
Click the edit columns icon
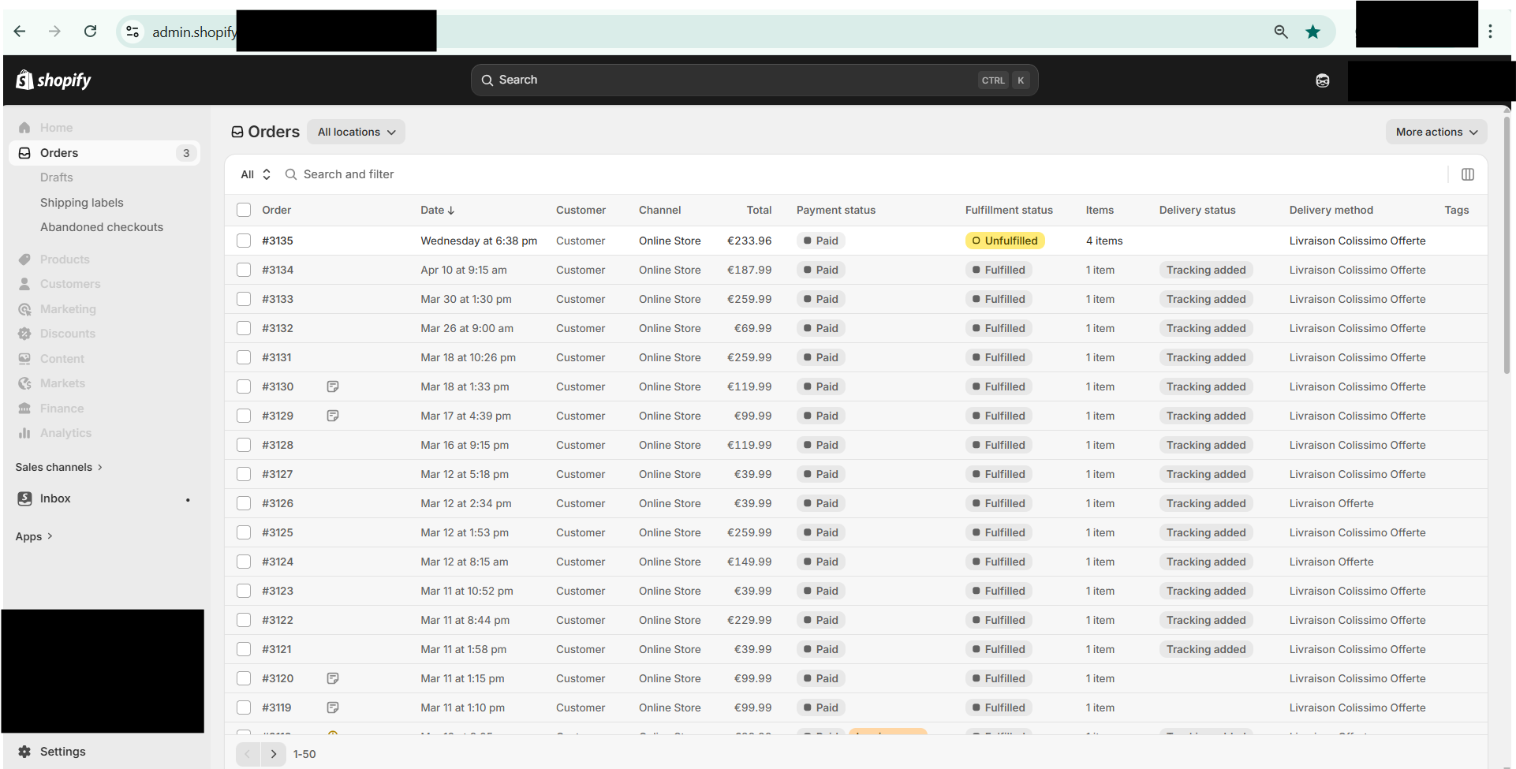click(x=1467, y=174)
